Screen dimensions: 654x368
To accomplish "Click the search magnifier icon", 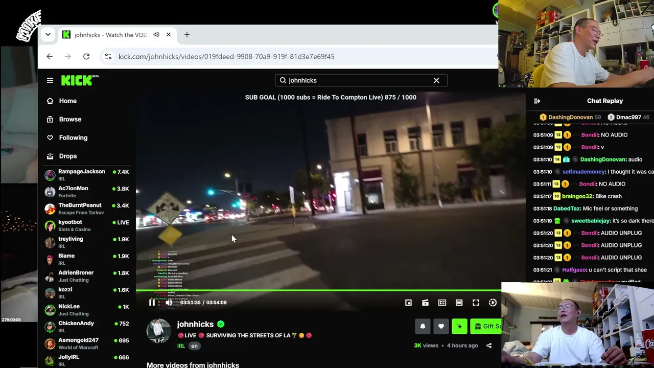I will 283,80.
